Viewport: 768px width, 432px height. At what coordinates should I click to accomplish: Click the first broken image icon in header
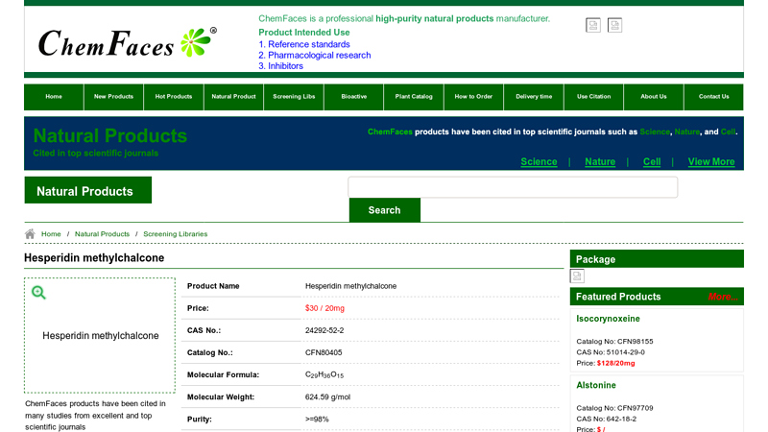[593, 25]
